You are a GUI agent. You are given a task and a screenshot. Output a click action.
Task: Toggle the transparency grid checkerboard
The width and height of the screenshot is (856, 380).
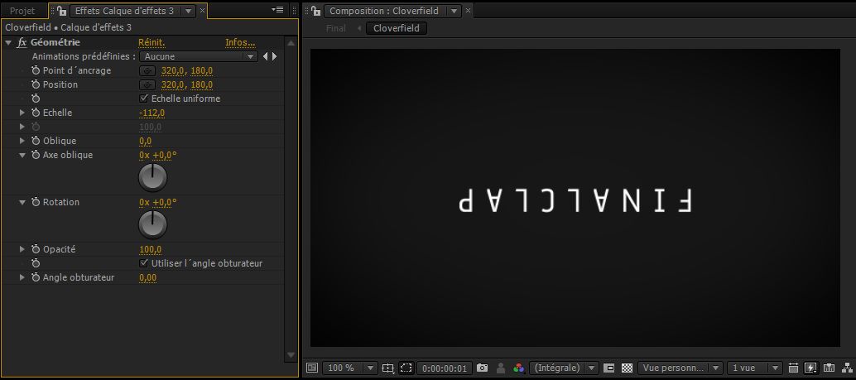point(628,368)
